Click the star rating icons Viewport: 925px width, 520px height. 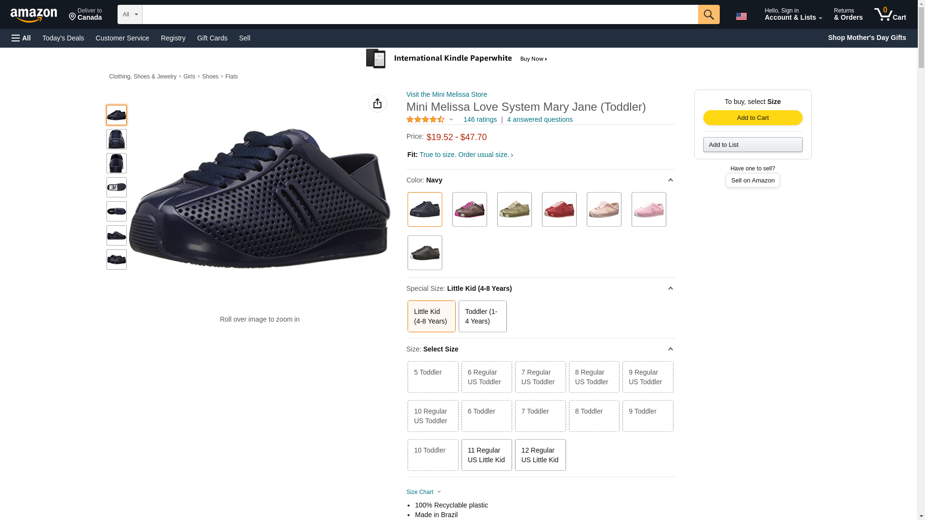coord(425,119)
